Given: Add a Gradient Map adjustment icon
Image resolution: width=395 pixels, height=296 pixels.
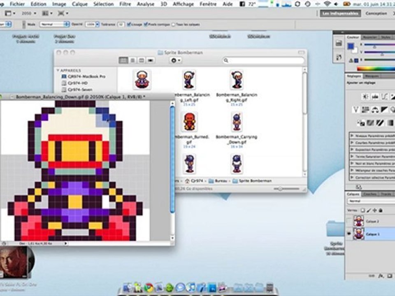Looking at the screenshot, I should pos(390,123).
